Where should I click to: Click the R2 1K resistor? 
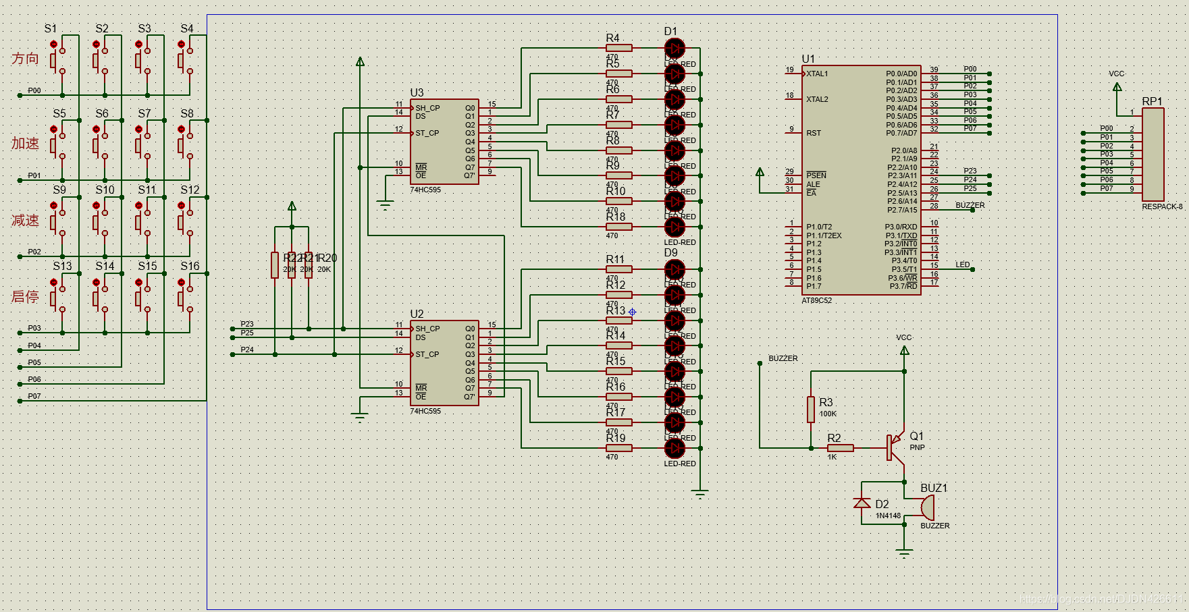841,448
